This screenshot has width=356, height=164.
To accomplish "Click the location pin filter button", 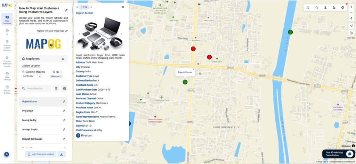I will coord(56,89).
